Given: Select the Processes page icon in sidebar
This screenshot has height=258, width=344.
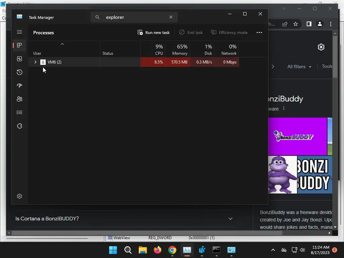Looking at the screenshot, I should point(19,45).
